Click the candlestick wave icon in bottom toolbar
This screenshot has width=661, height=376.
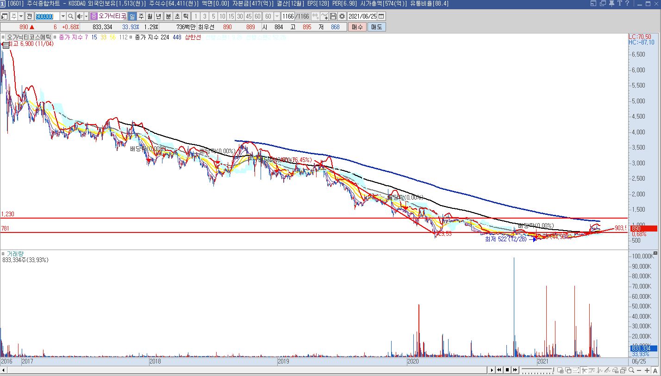pos(599,370)
